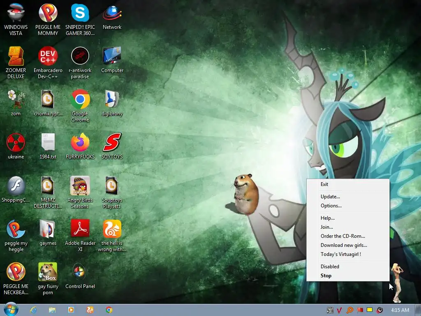Select the PEGGLE ME NECKBEA... icon
Viewport: 421px width, 316px height.
pyautogui.click(x=16, y=279)
